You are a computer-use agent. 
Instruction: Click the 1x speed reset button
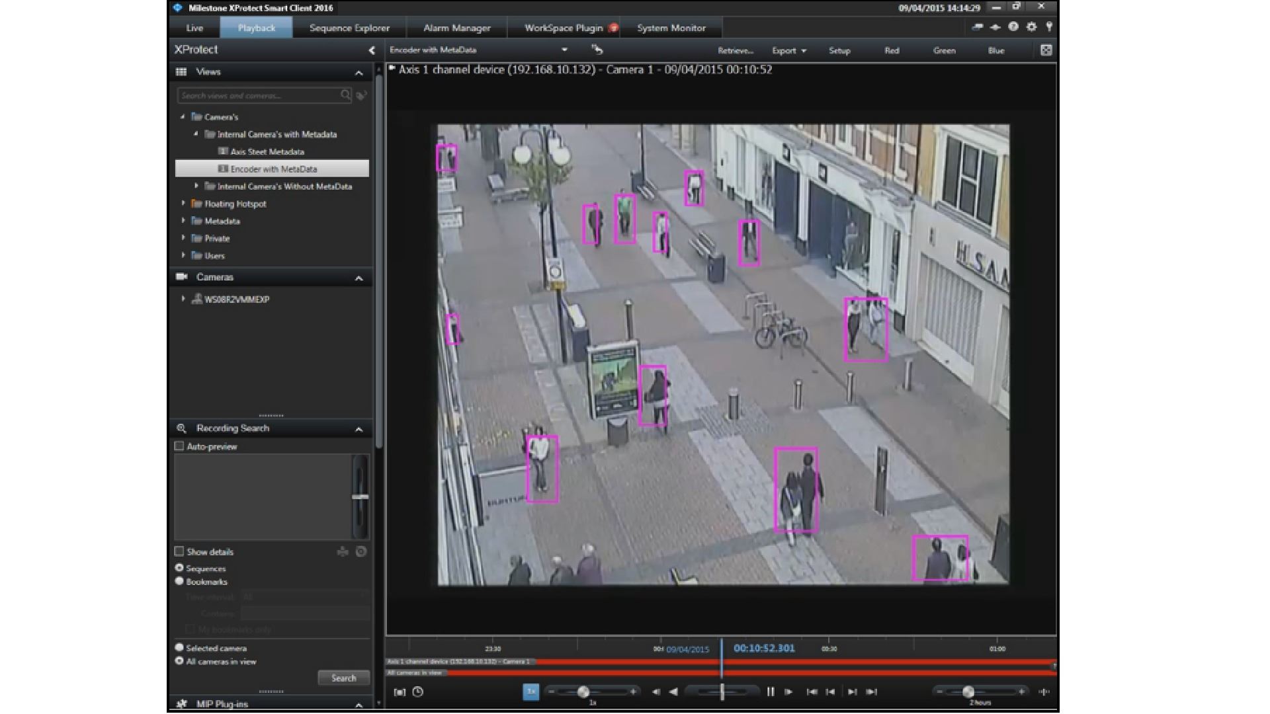coord(530,692)
